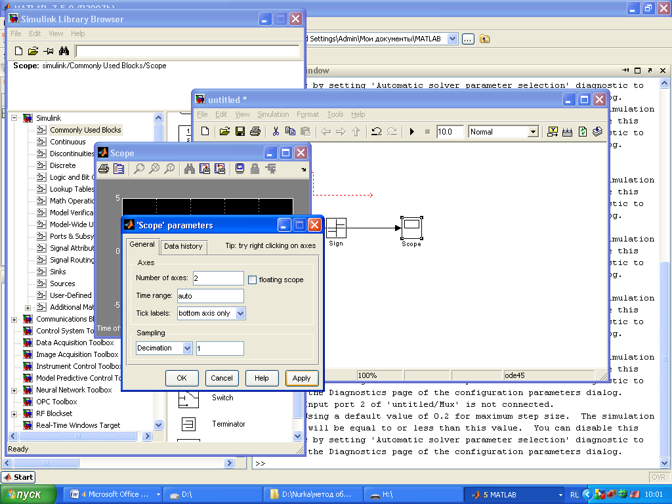Click incremental build icon at toolbar end

pos(597,131)
